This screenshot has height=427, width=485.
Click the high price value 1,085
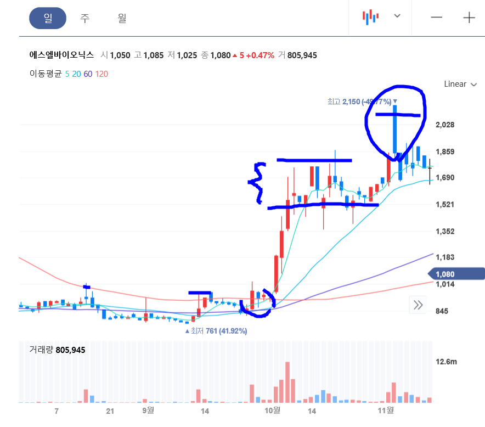(x=154, y=55)
